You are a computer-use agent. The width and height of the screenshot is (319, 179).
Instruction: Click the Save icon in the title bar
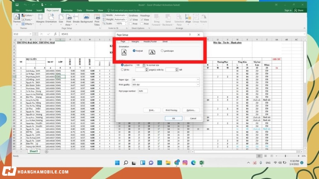click(17, 5)
